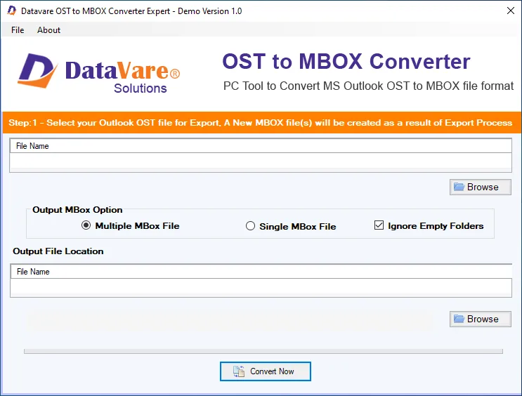Click the OST to MBOX Converter heading
This screenshot has width=522, height=396.
pyautogui.click(x=346, y=62)
